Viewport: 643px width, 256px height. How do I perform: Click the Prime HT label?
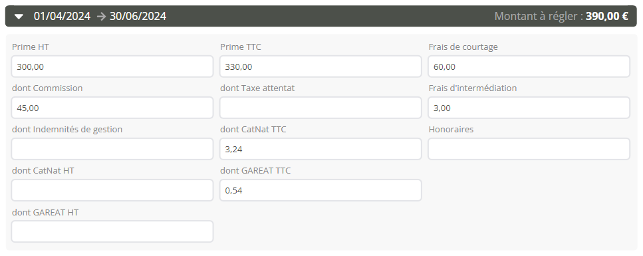31,47
